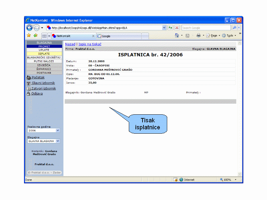Image resolution: width=267 pixels, height=200 pixels.
Task: Click the magnifier search button
Action: (235, 28)
